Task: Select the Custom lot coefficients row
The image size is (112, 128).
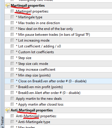Action: (x=58, y=52)
